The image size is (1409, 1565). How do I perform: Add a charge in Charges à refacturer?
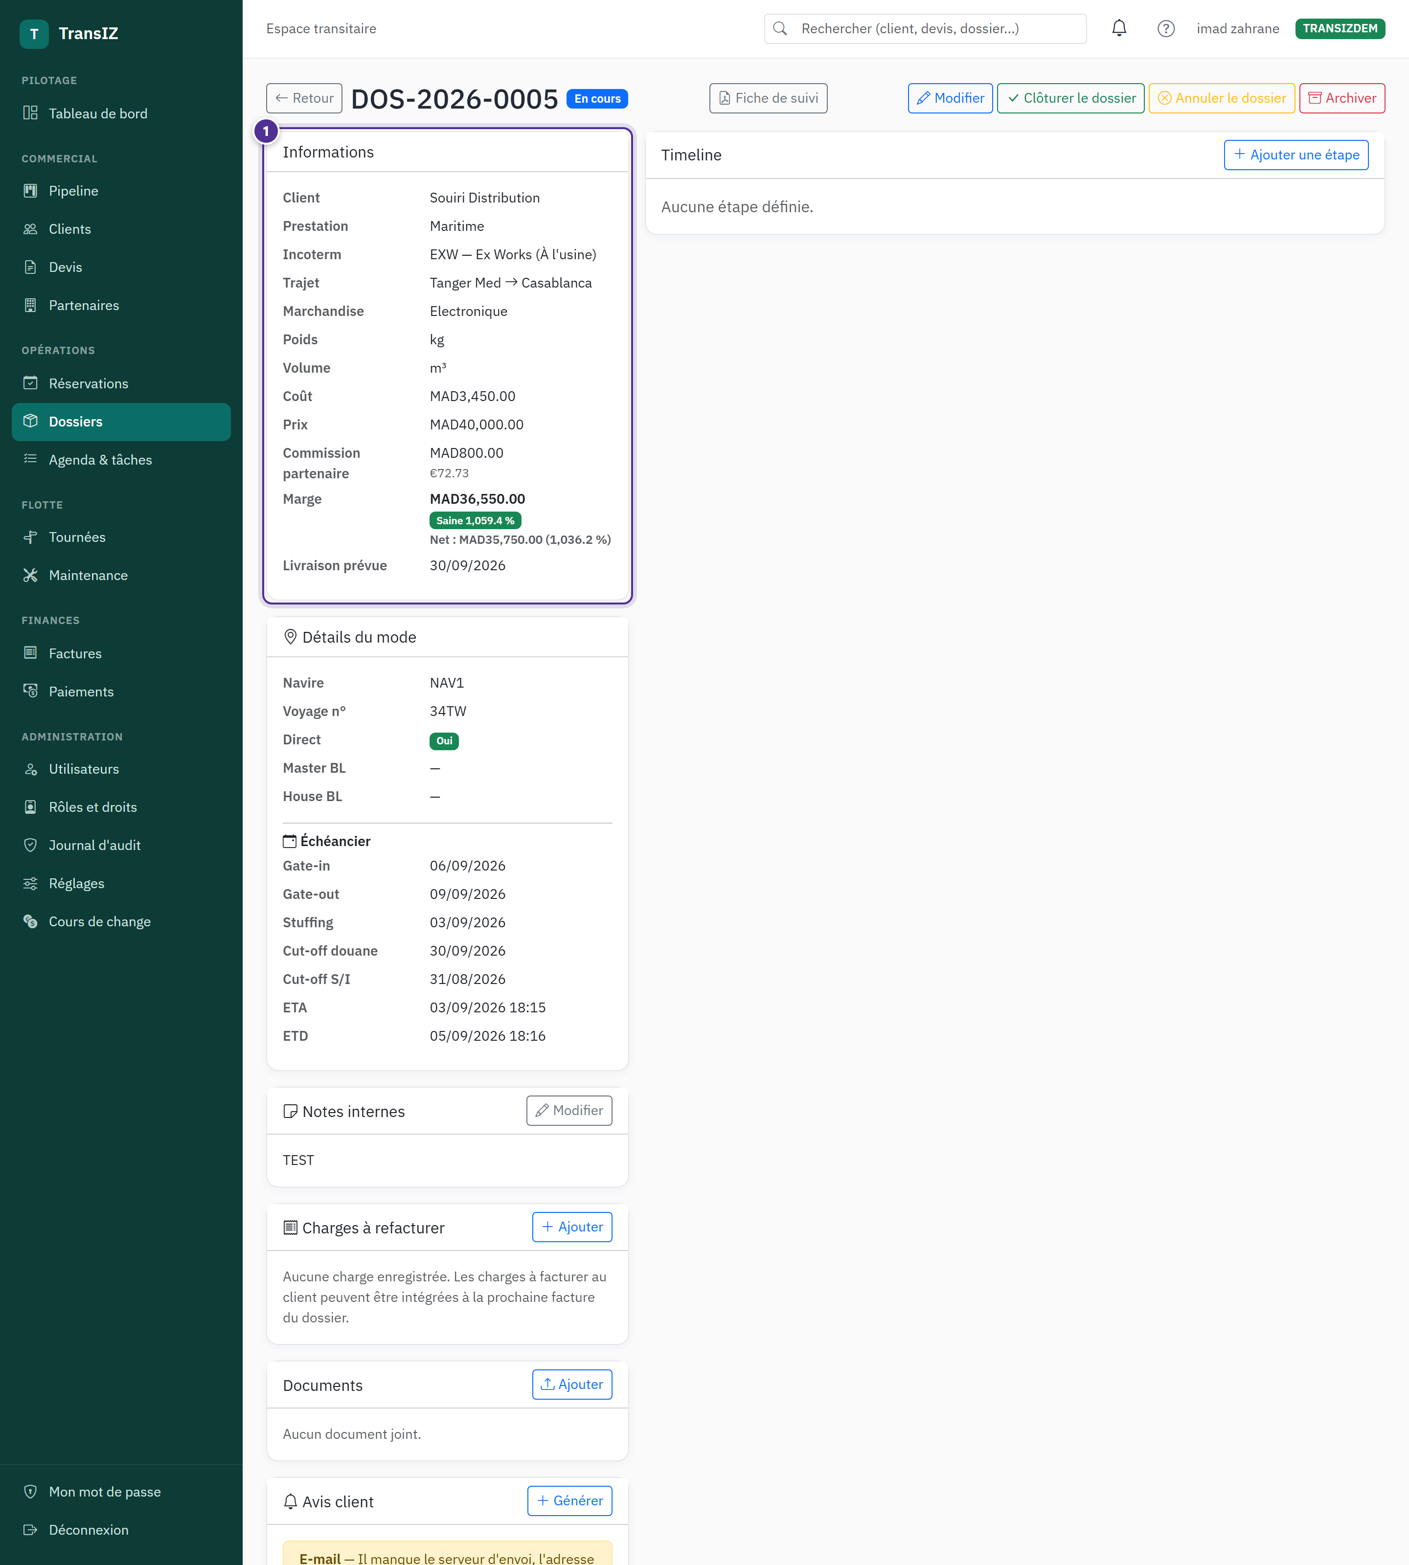click(572, 1227)
